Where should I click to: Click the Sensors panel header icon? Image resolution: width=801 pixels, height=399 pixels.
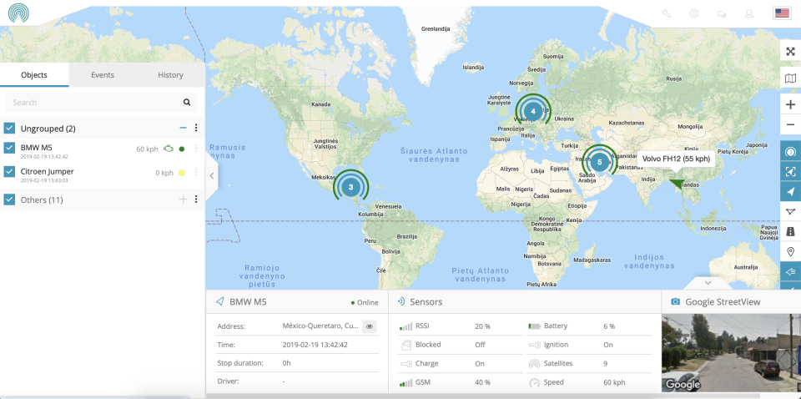pyautogui.click(x=401, y=302)
